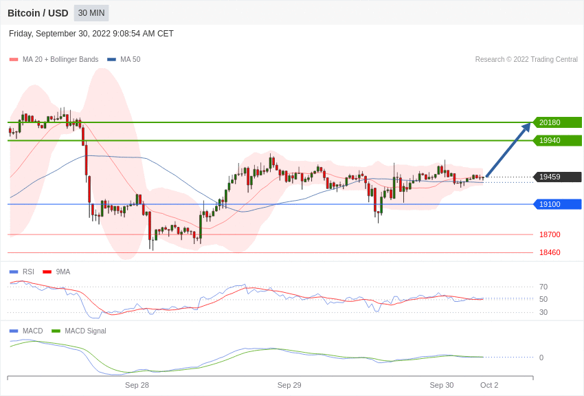The width and height of the screenshot is (584, 396).
Task: Click the 18700 red support level
Action: pos(550,234)
